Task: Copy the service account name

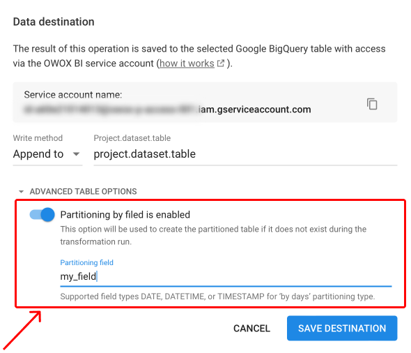Action: coord(372,104)
